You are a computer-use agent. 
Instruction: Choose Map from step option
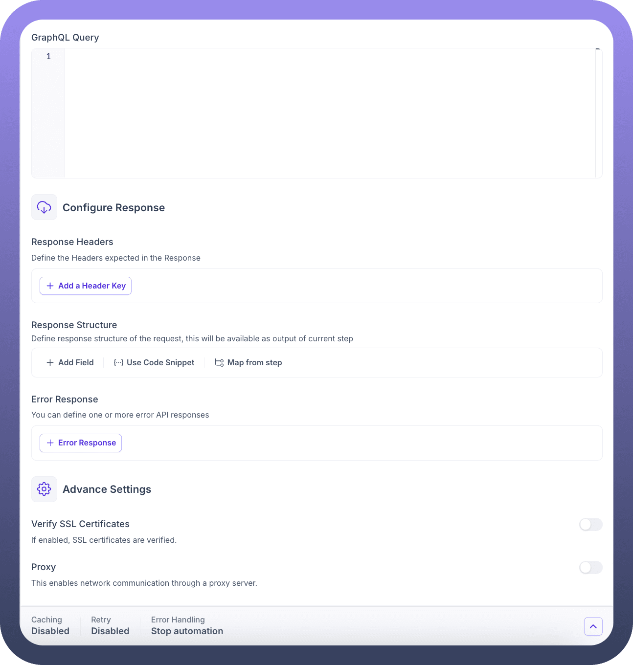(x=249, y=362)
